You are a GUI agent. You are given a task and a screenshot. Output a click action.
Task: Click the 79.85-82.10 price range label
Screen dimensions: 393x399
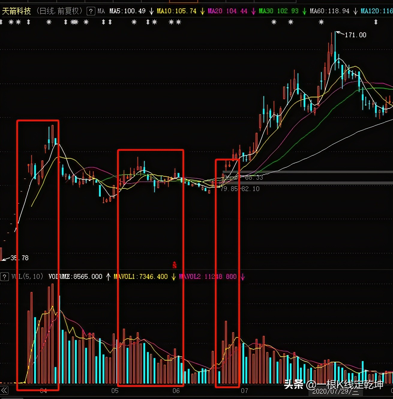pos(240,189)
